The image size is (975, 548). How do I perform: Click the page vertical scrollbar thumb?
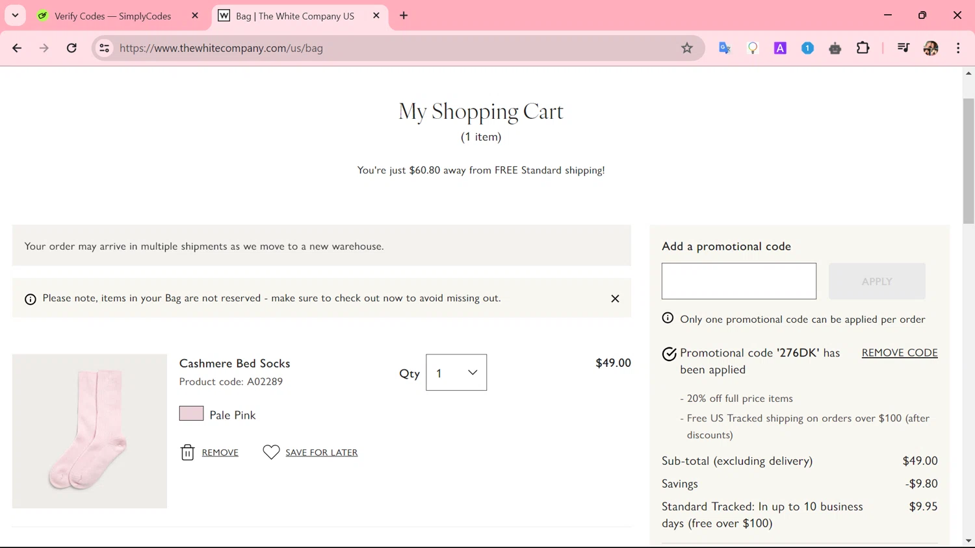[968, 162]
